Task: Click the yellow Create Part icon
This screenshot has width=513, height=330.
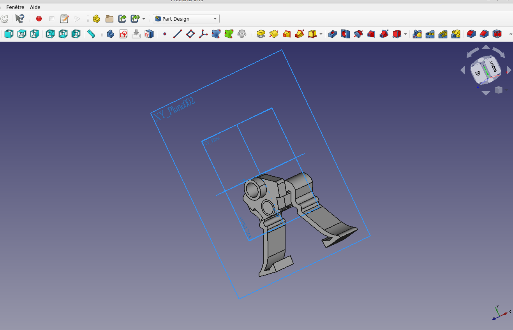Action: click(x=97, y=19)
